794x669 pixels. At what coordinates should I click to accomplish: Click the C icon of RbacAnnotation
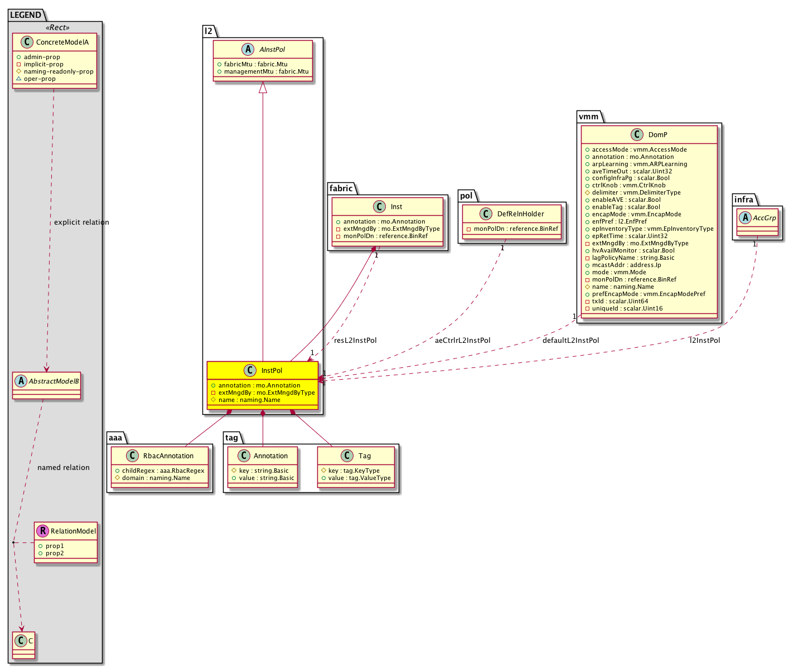132,455
